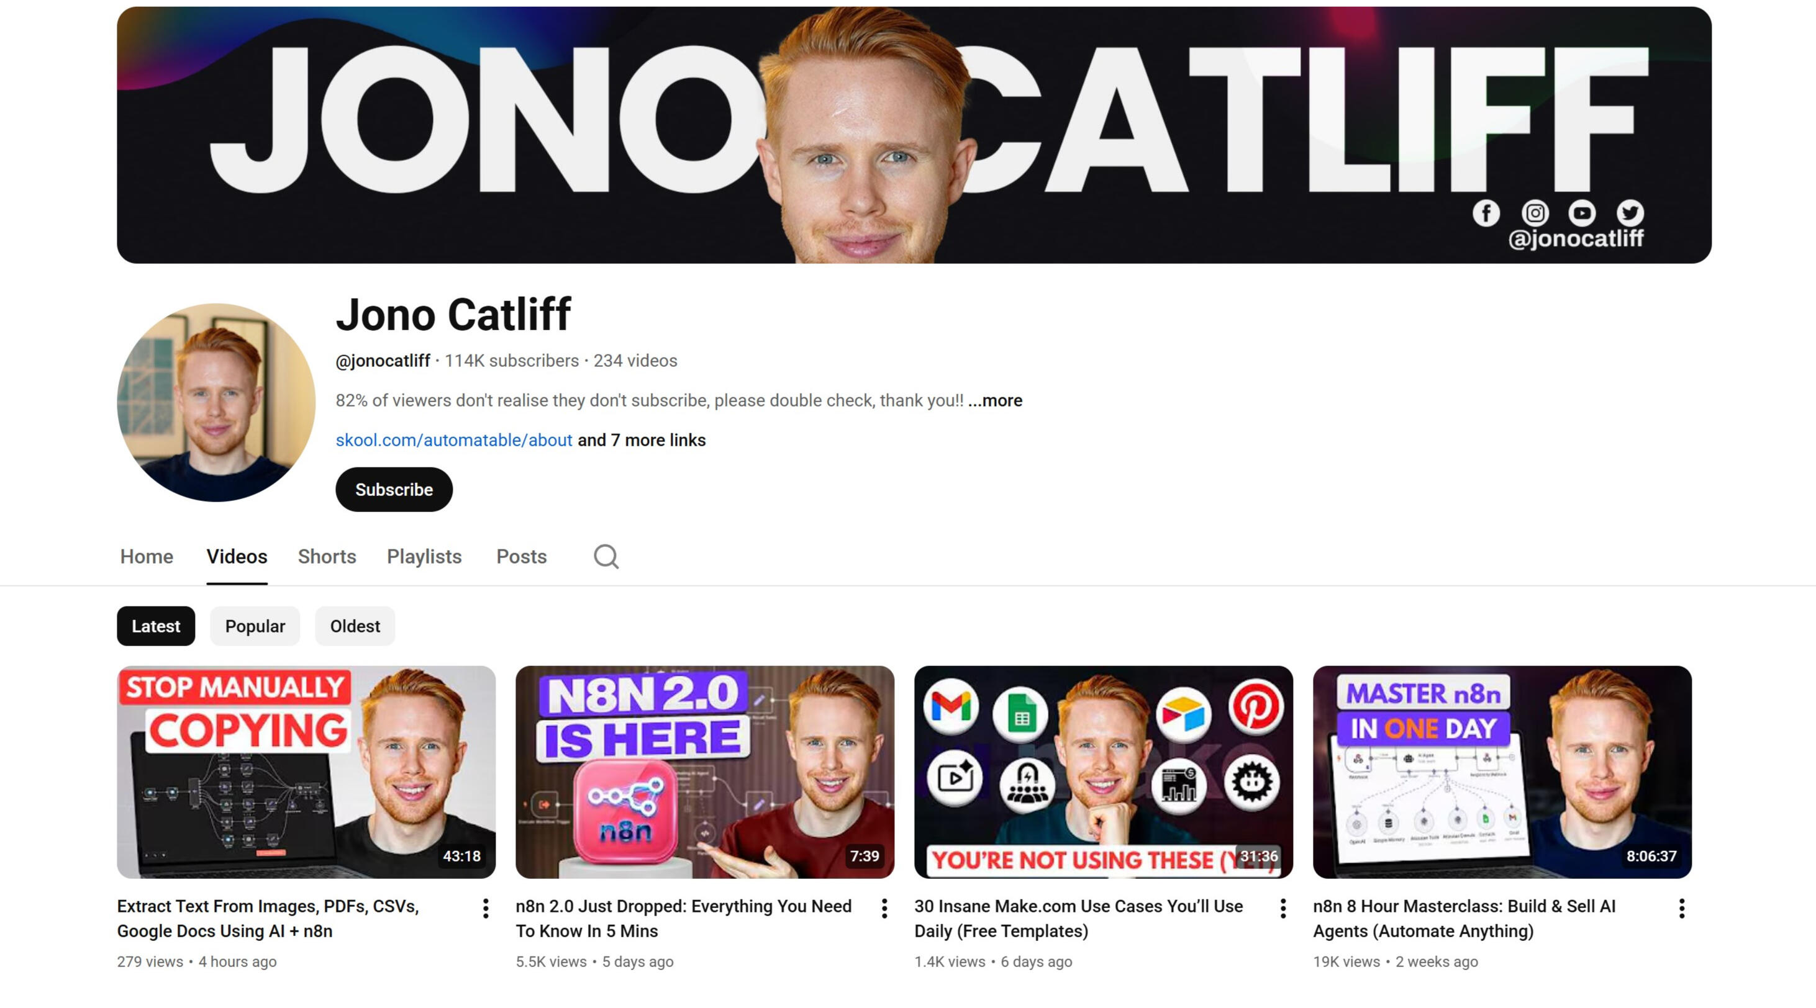The height and width of the screenshot is (1008, 1816).
Task: Expand channel description with ...more
Action: (995, 400)
